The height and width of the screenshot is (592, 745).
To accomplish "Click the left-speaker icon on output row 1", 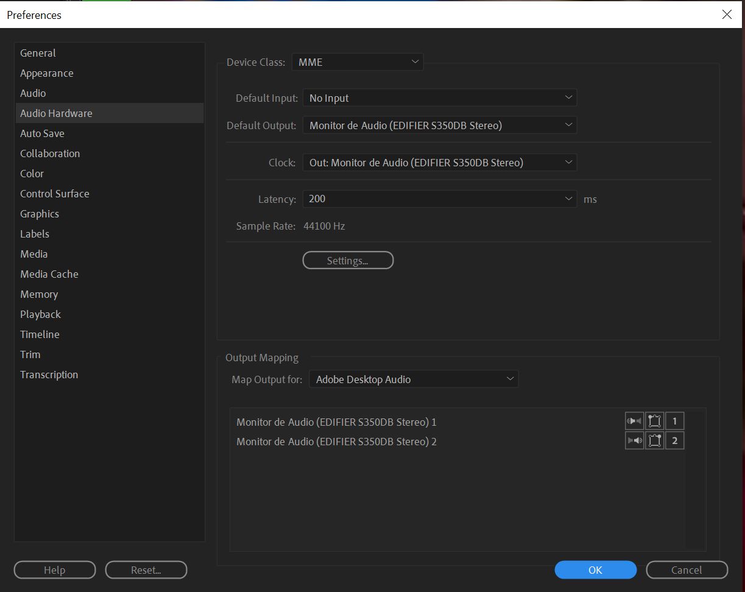I will pyautogui.click(x=634, y=420).
